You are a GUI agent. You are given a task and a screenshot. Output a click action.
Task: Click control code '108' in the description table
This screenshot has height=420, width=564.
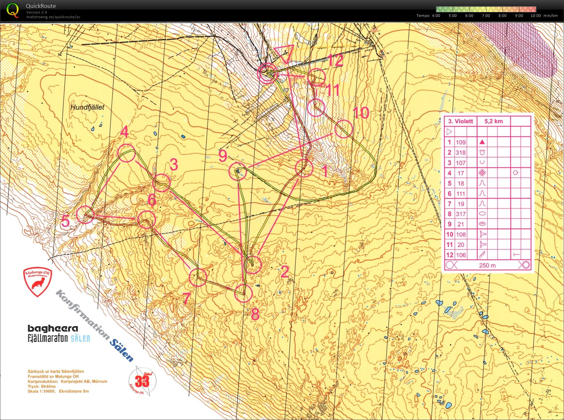coord(460,234)
